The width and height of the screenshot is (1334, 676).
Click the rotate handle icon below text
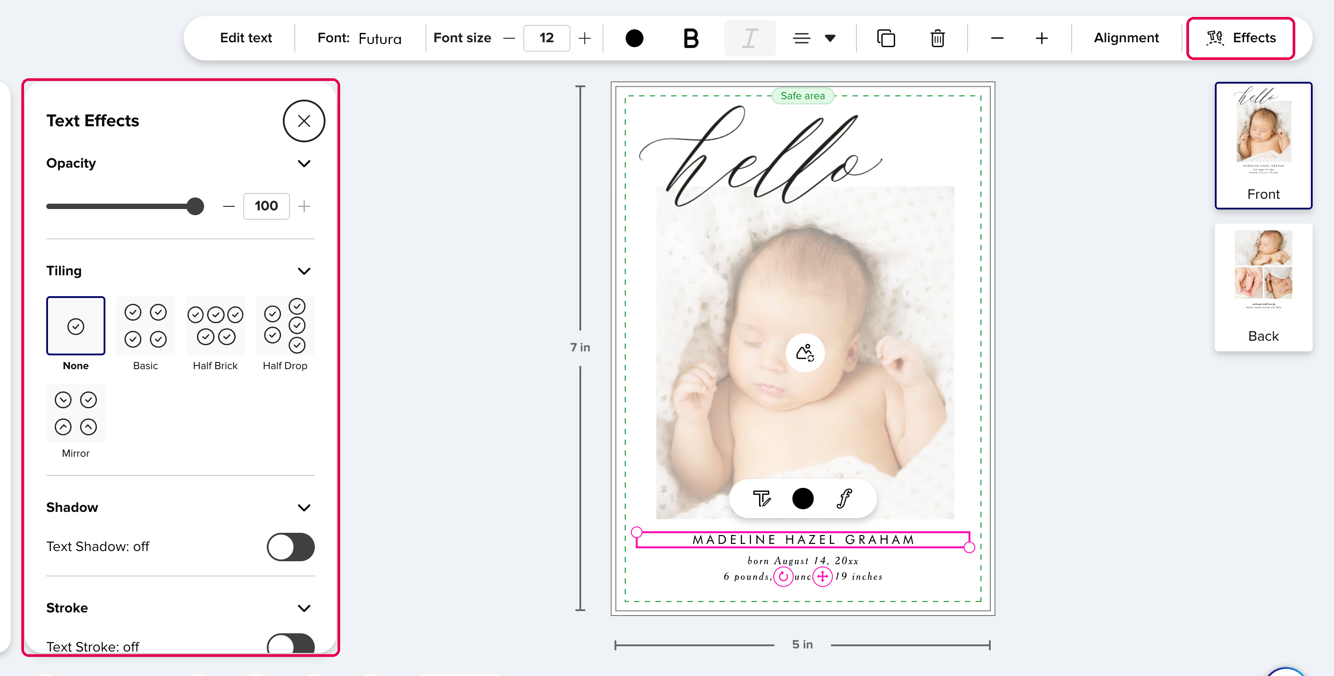(x=783, y=576)
